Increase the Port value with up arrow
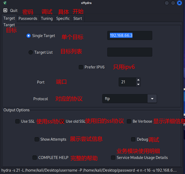 (x=138, y=80)
